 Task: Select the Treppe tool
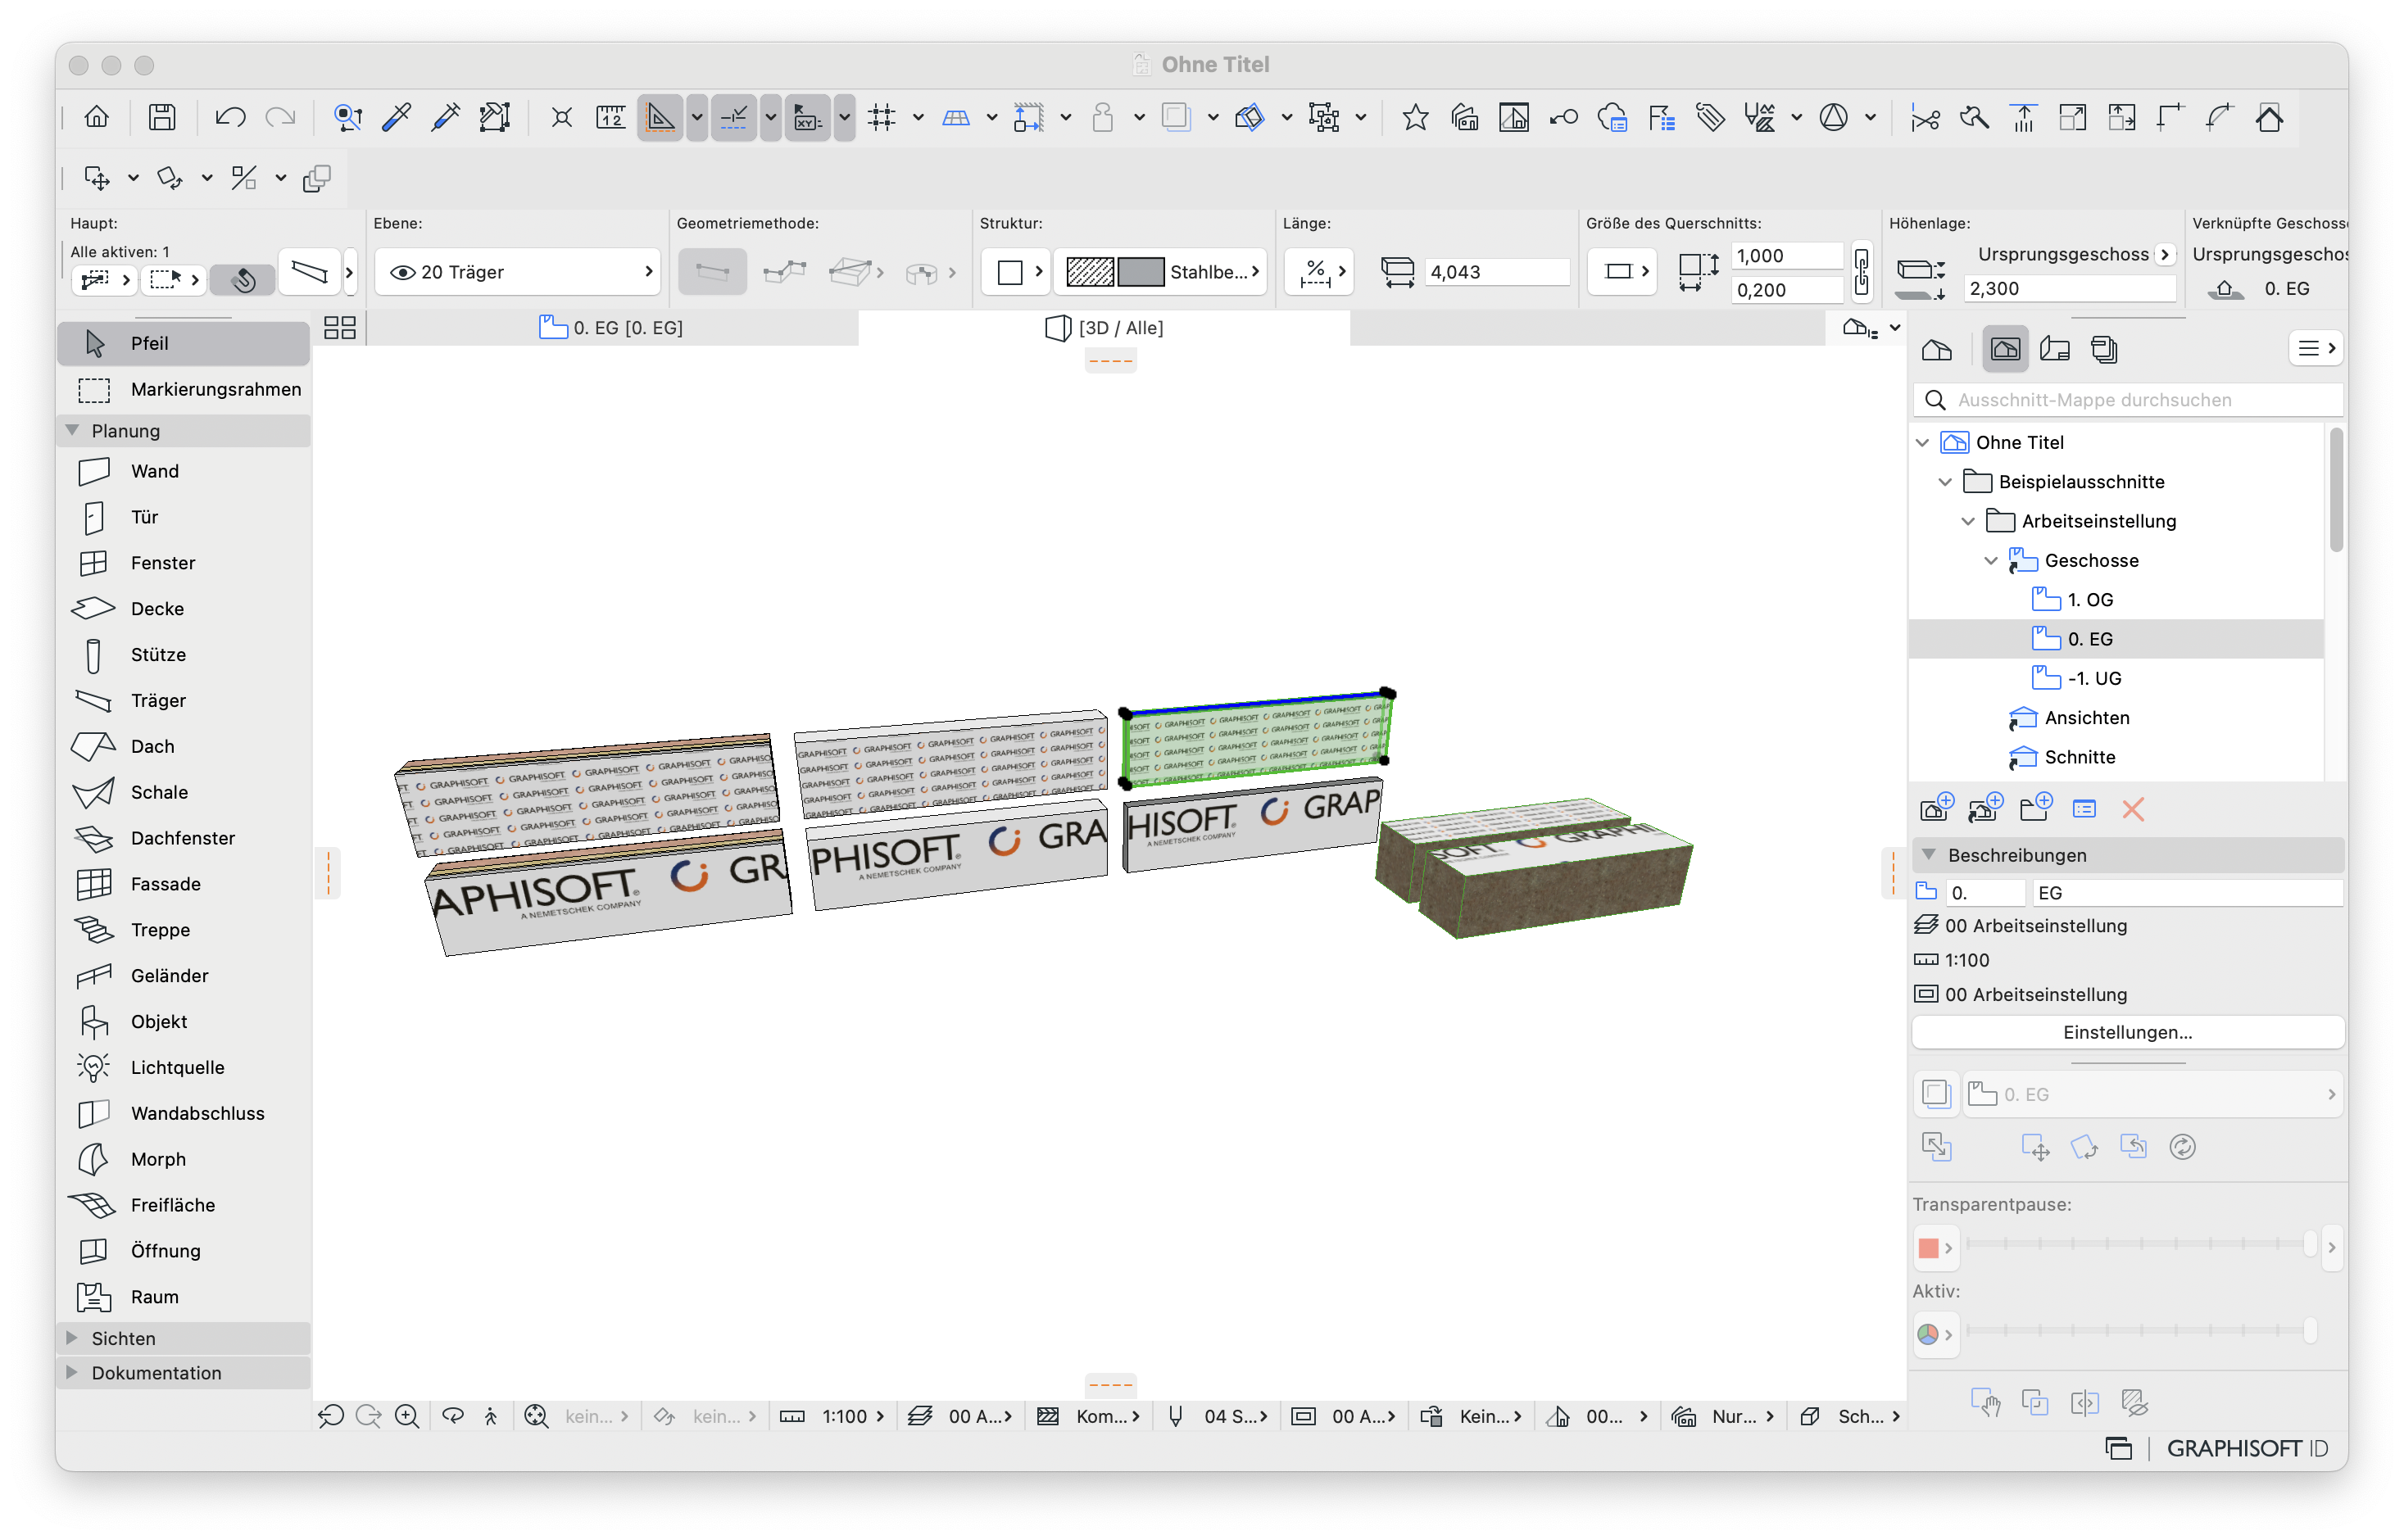click(183, 931)
